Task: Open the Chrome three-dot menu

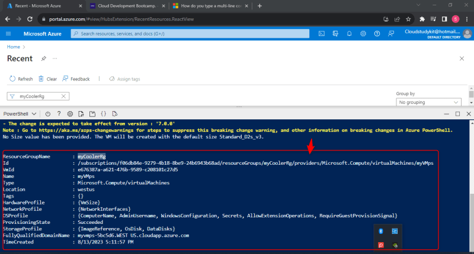Action: click(x=467, y=19)
